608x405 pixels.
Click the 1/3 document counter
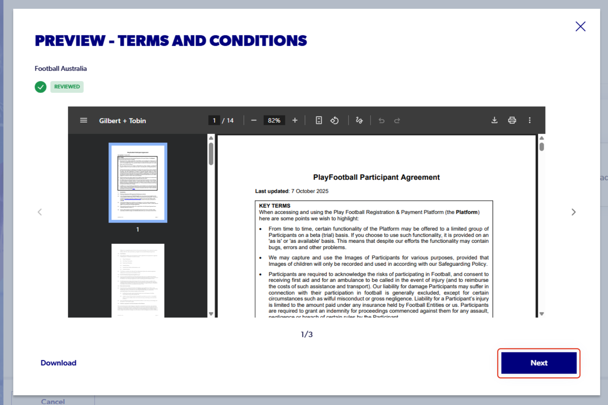[307, 334]
